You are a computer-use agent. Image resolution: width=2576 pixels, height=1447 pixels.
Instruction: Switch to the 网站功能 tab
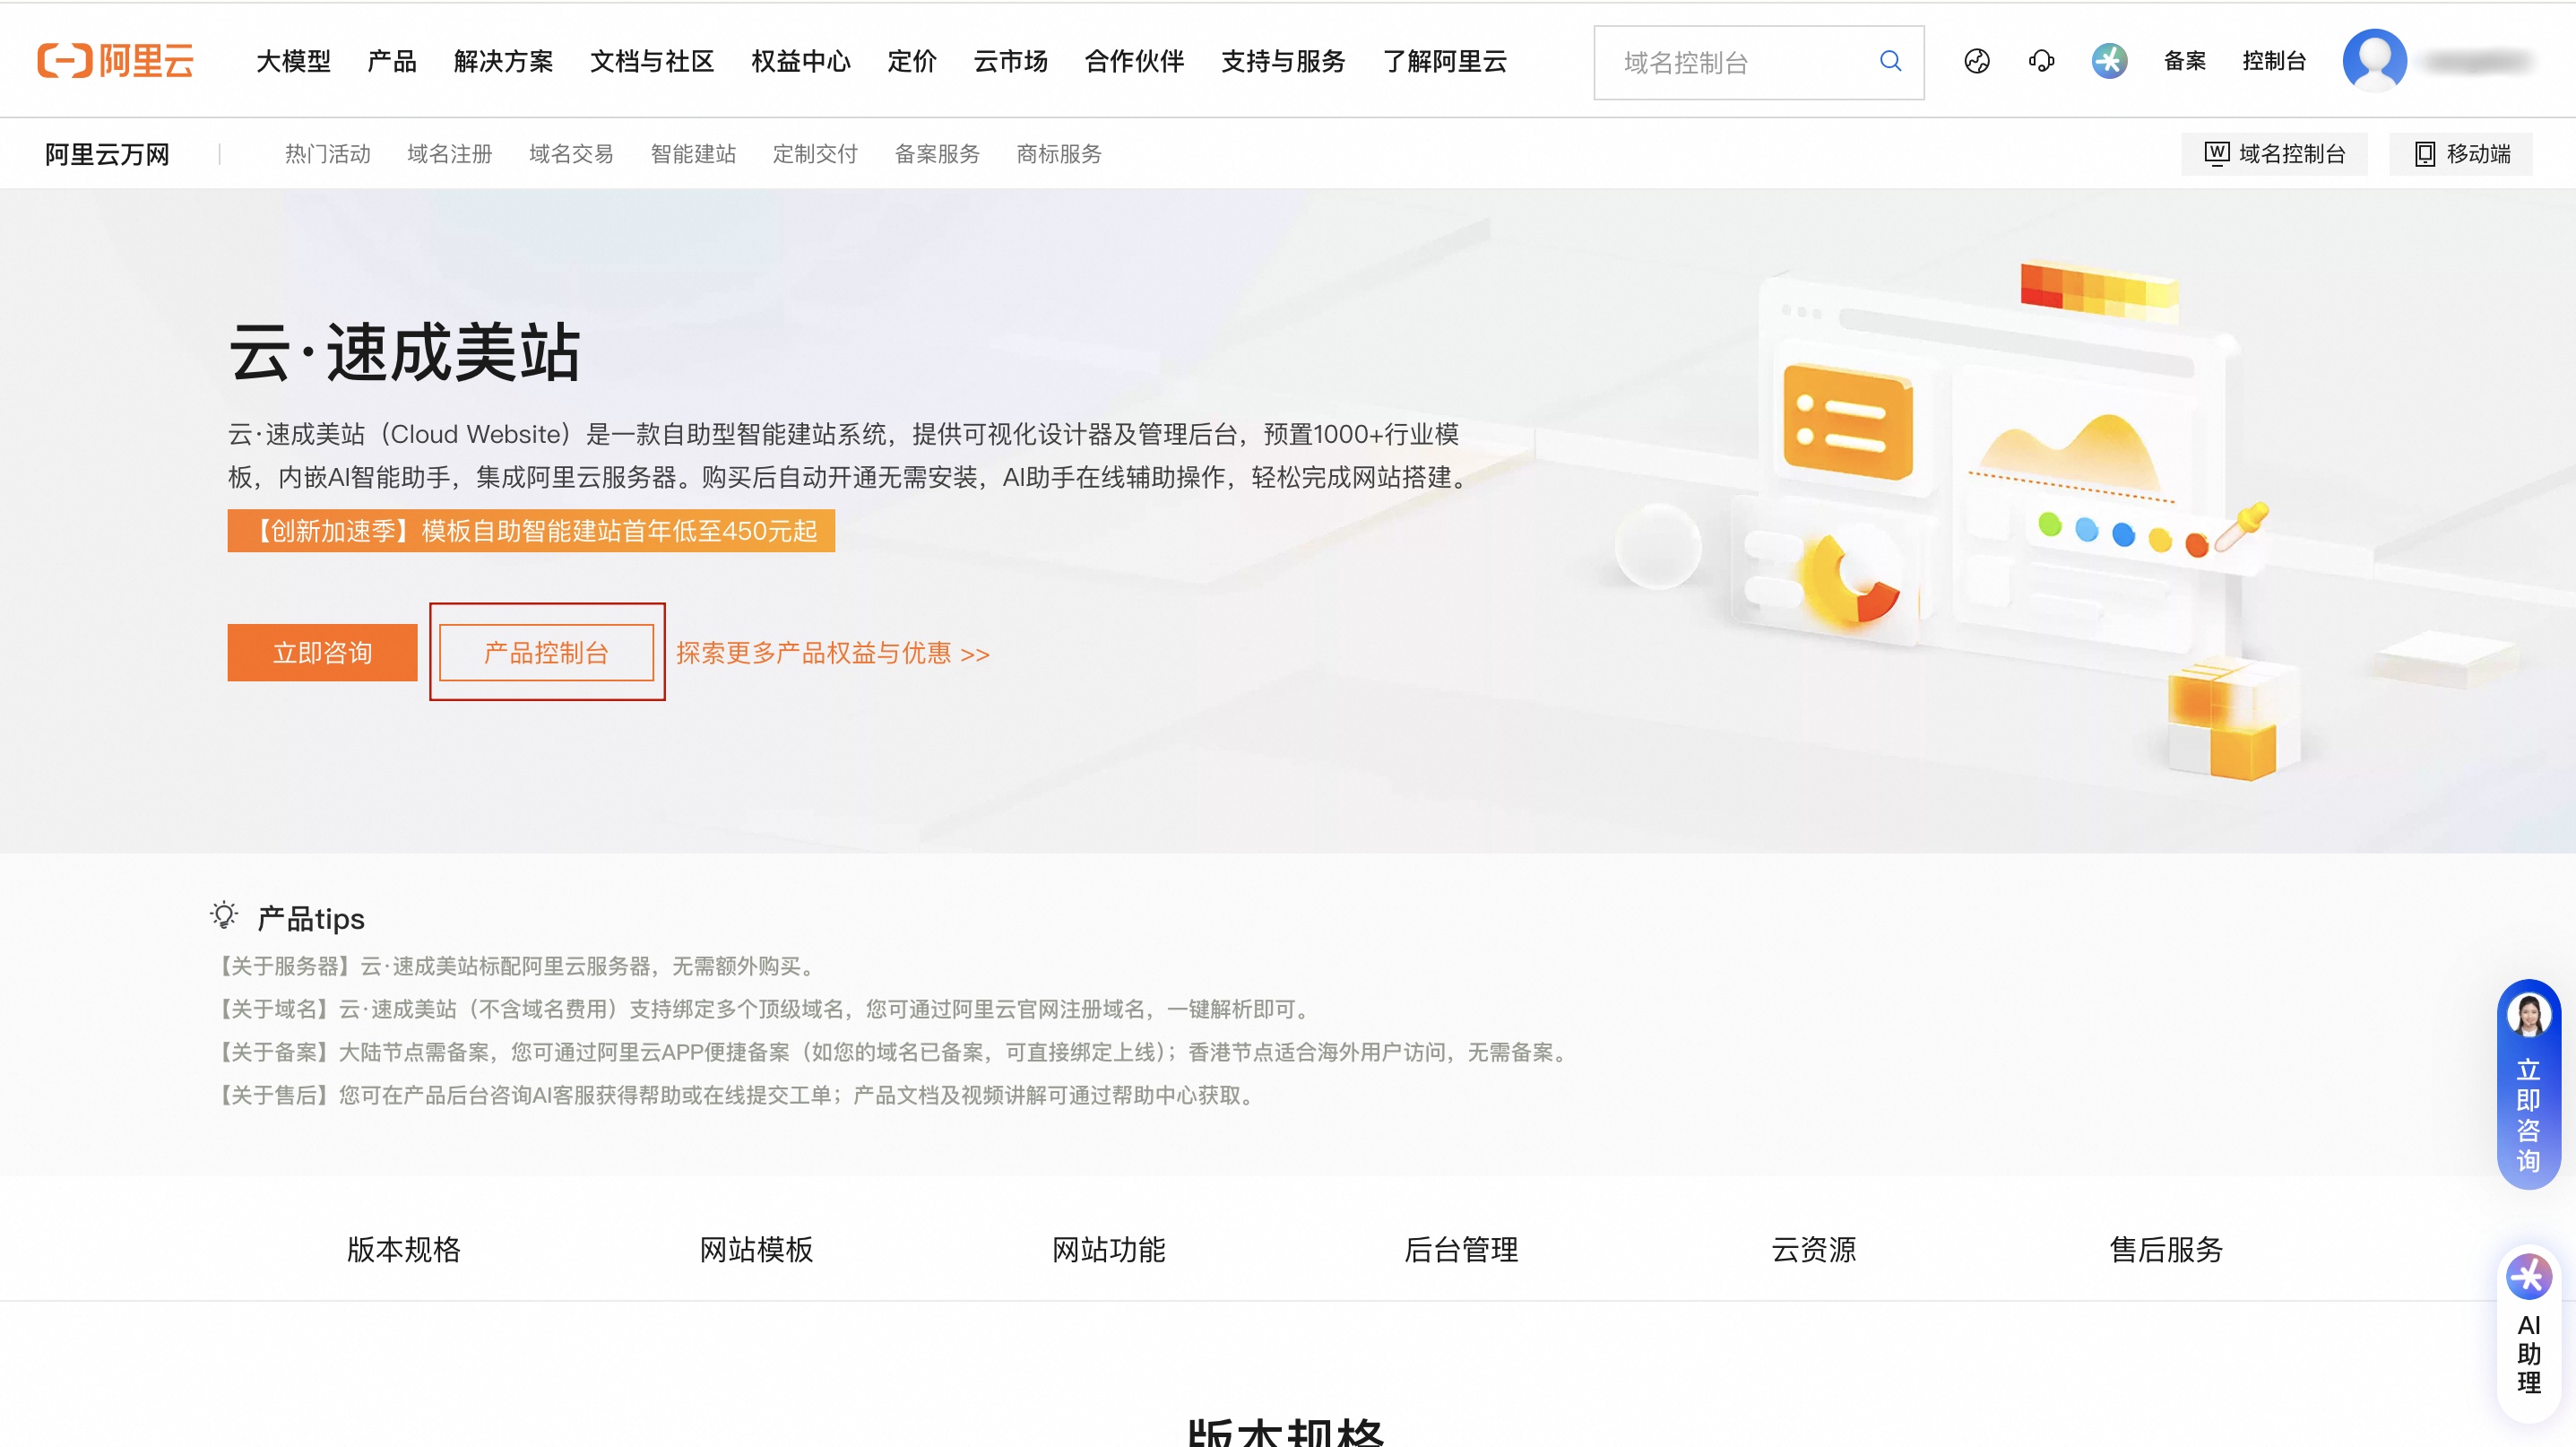[x=1108, y=1250]
